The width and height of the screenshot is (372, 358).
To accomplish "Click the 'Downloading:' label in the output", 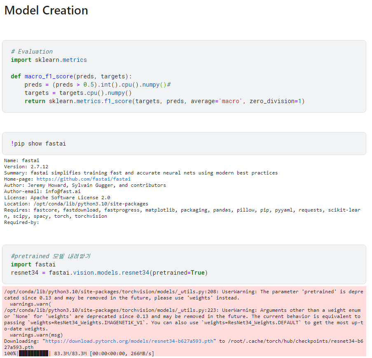I will (x=21, y=341).
